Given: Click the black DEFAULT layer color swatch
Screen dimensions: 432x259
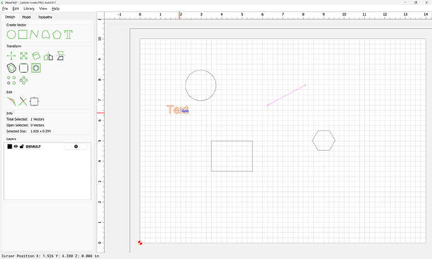Looking at the screenshot, I should (9, 146).
